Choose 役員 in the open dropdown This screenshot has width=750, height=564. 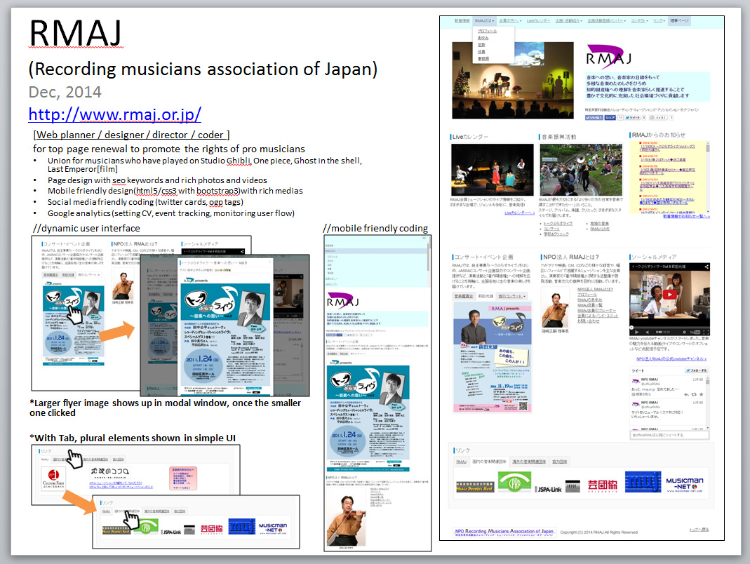(x=481, y=52)
